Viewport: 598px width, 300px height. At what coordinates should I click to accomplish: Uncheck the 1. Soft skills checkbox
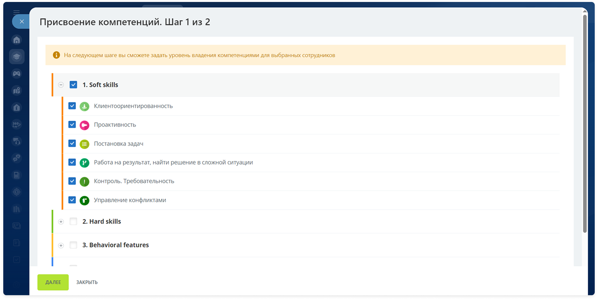[73, 85]
